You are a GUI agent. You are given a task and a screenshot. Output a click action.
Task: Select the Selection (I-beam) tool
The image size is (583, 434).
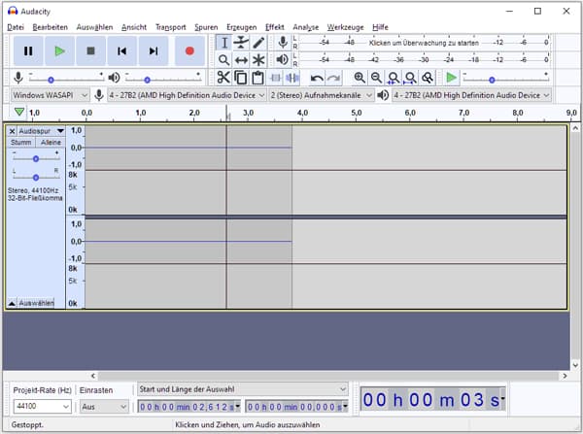[223, 43]
